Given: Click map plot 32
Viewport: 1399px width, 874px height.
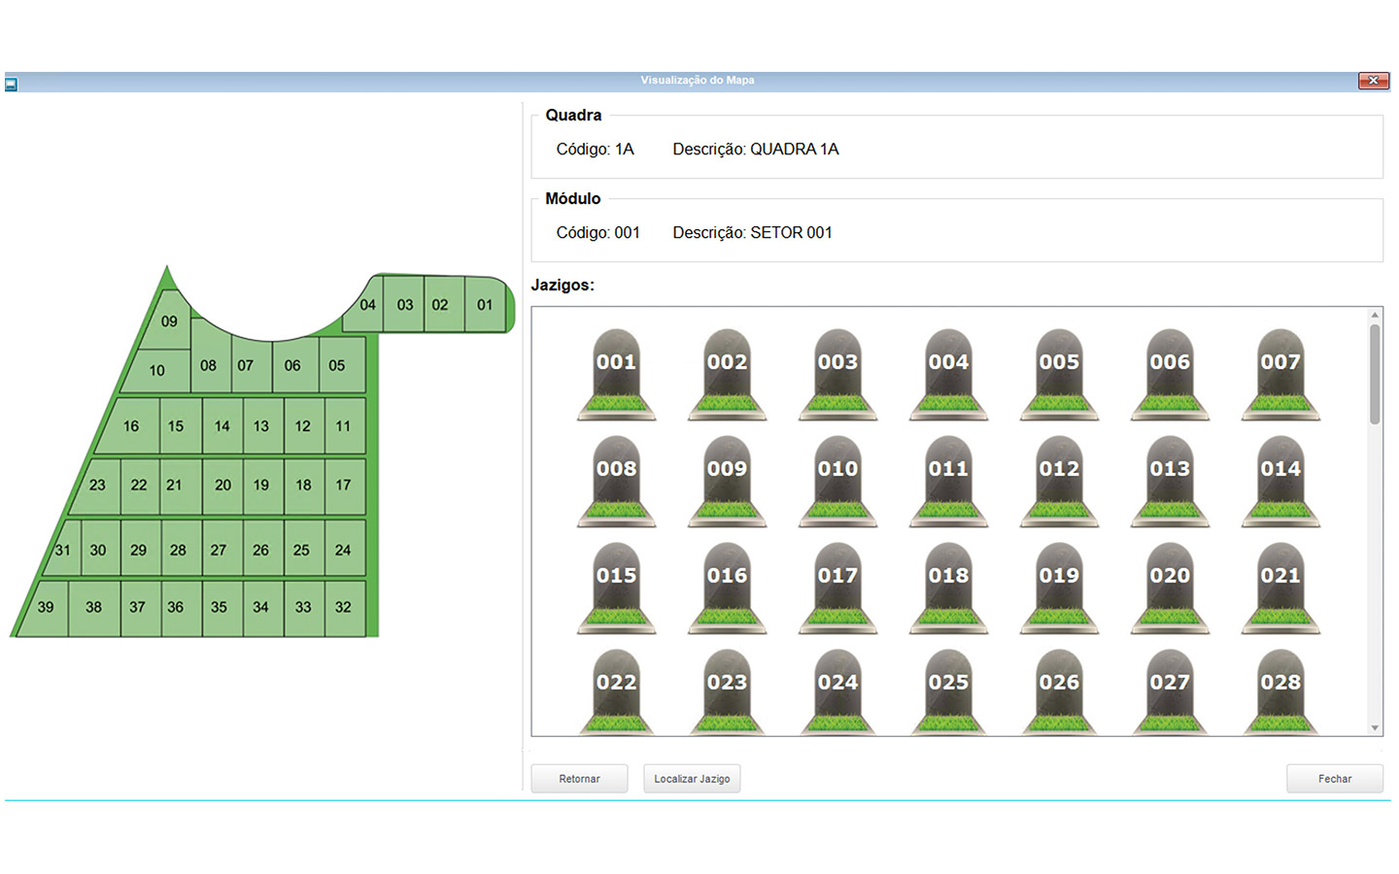Looking at the screenshot, I should [343, 608].
